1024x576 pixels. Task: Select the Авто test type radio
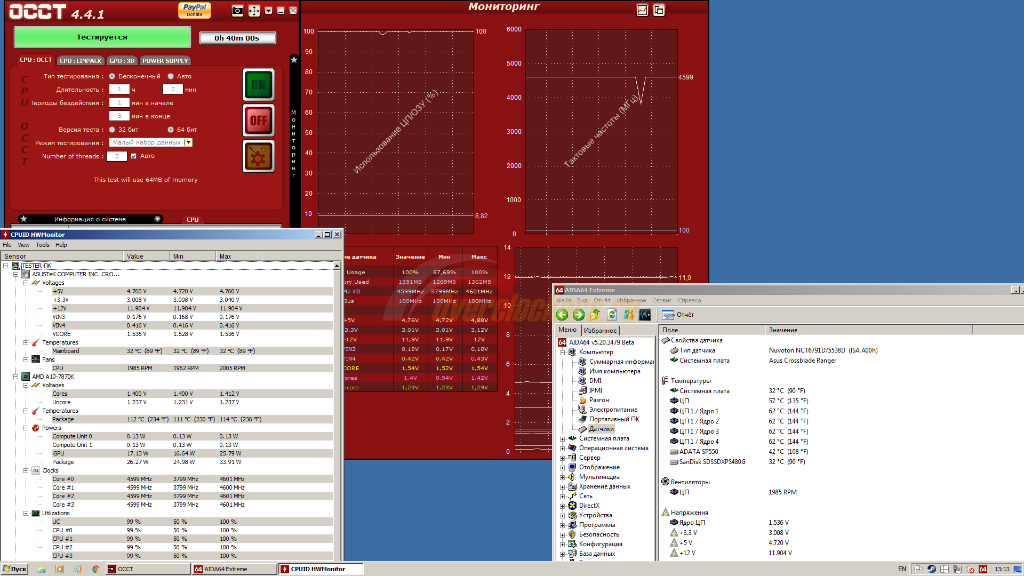171,76
